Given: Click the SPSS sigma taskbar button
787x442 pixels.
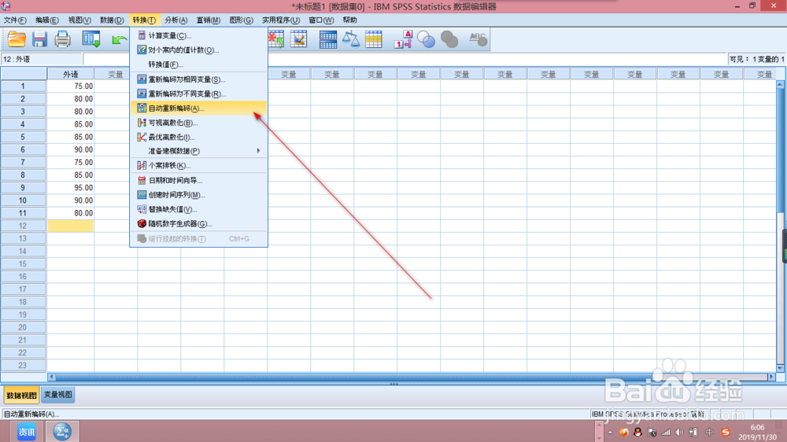Looking at the screenshot, I should [x=62, y=432].
